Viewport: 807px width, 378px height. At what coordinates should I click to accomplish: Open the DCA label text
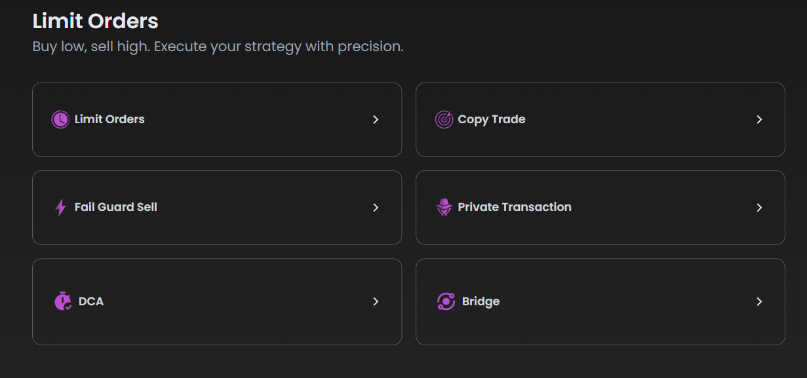pos(91,301)
